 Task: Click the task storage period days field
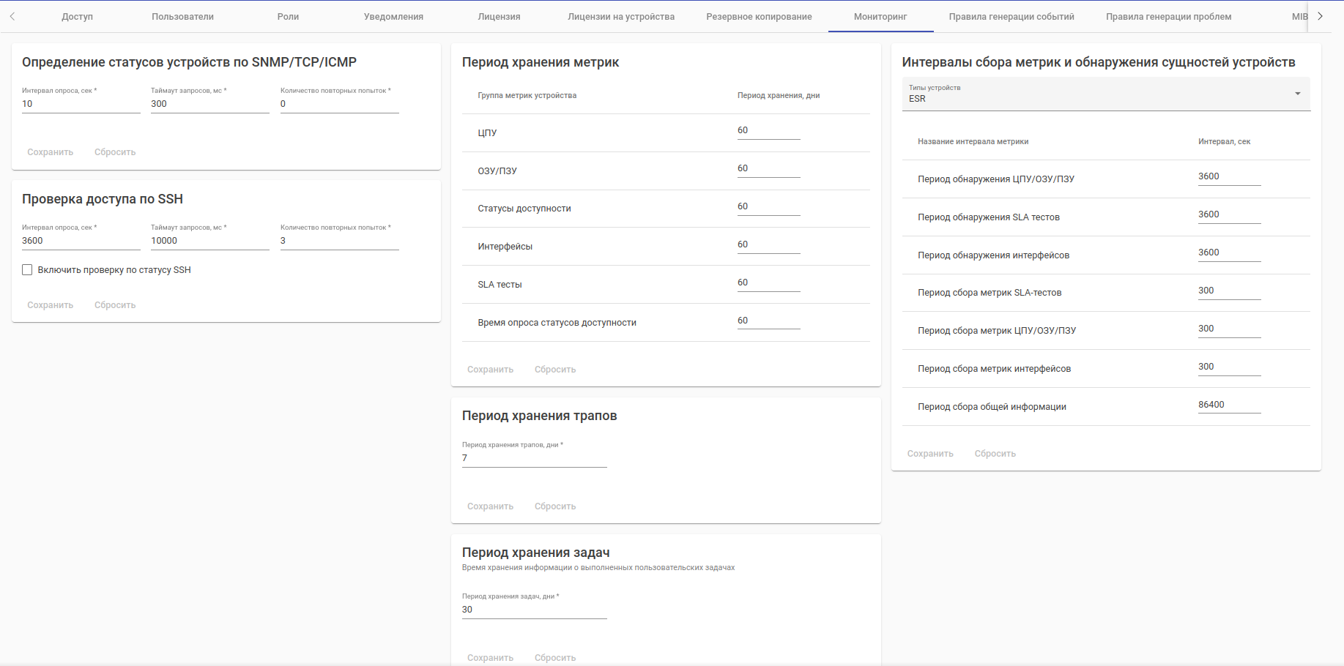point(534,610)
